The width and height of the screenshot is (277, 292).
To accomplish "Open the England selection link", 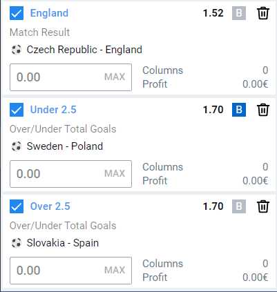I will (49, 13).
